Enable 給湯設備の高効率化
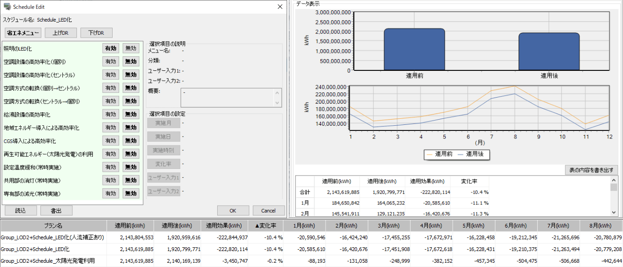This screenshot has width=623, height=267. click(x=111, y=114)
